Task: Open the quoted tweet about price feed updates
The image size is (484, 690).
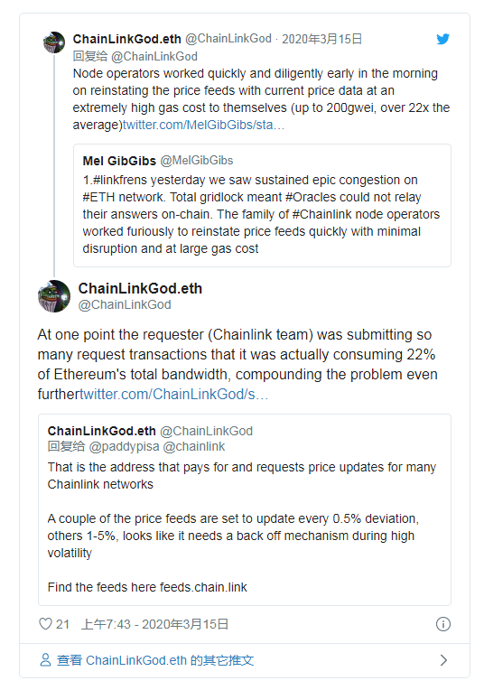Action: [245, 509]
